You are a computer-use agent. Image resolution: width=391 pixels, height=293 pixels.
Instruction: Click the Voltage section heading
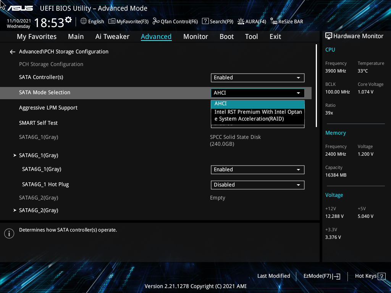334,195
